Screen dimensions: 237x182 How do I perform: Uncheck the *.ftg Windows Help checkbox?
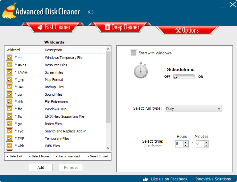[10, 109]
